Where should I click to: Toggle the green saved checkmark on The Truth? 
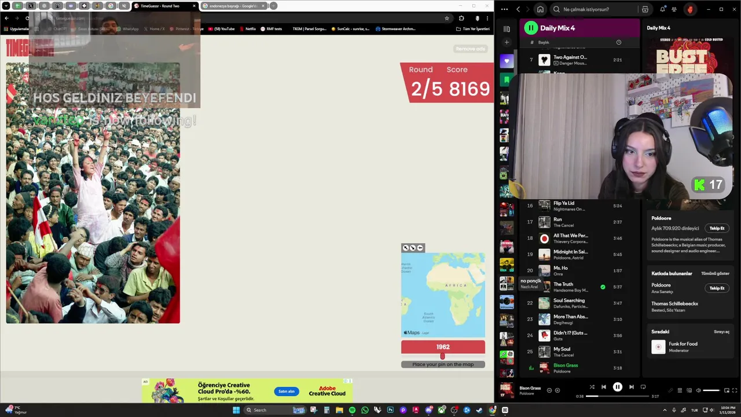pyautogui.click(x=603, y=287)
